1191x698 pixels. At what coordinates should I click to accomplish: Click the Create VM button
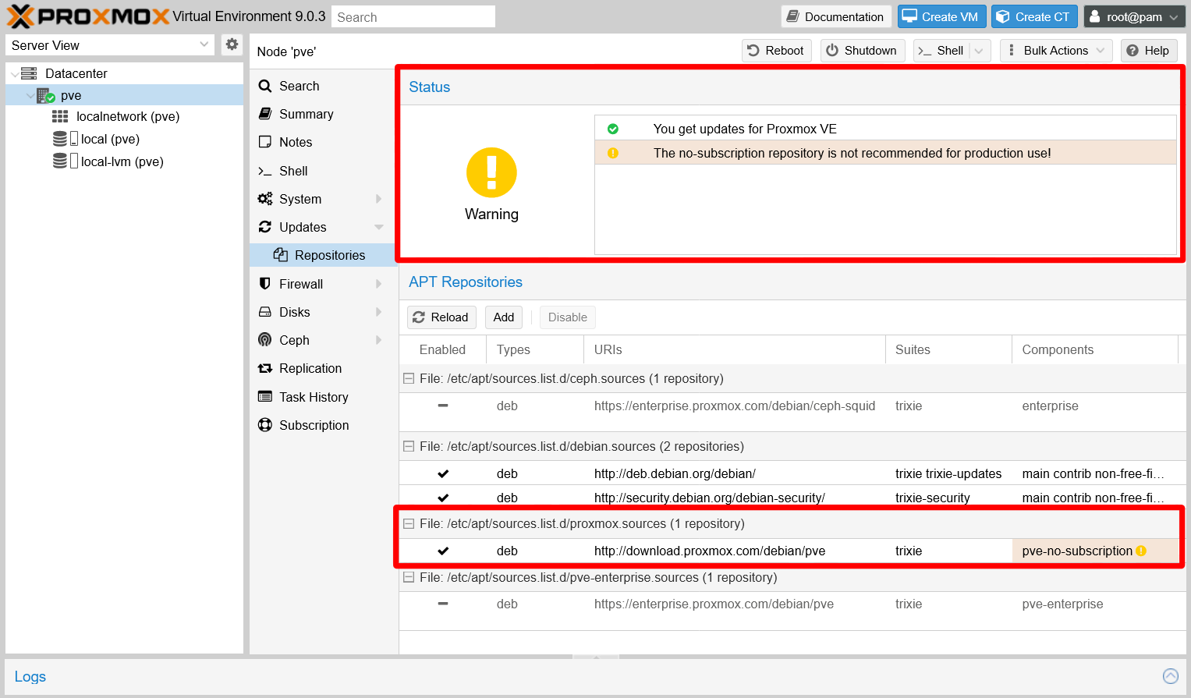(941, 16)
